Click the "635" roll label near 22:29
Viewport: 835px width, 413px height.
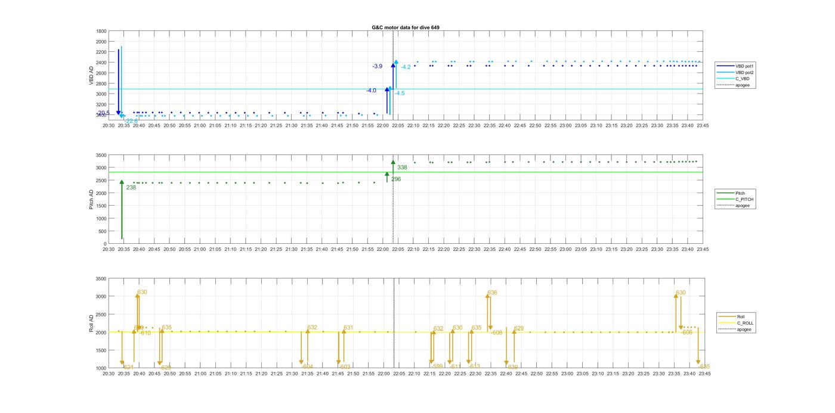point(477,328)
